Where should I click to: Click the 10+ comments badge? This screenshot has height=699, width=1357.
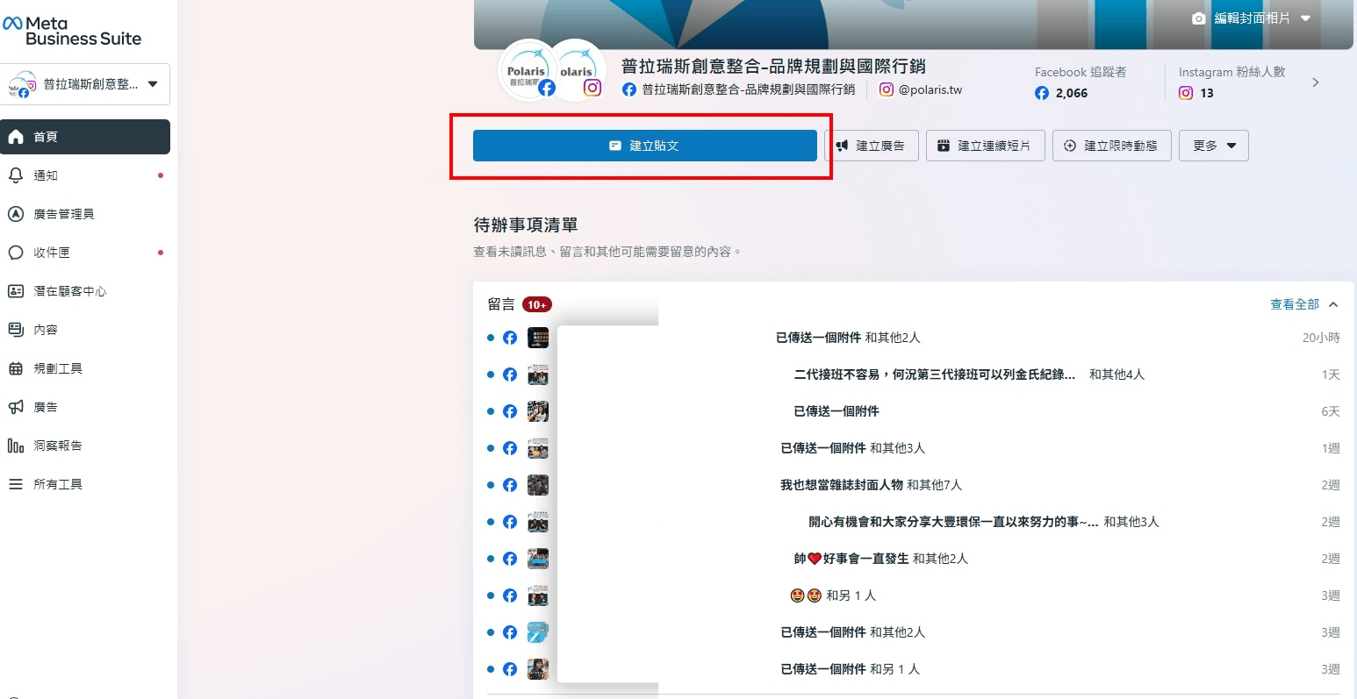pyautogui.click(x=536, y=304)
